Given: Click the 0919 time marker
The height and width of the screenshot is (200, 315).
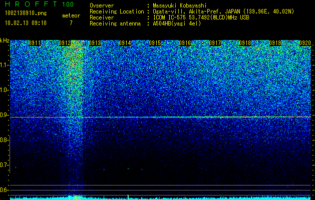Looking at the screenshot, I should pyautogui.click(x=275, y=43).
